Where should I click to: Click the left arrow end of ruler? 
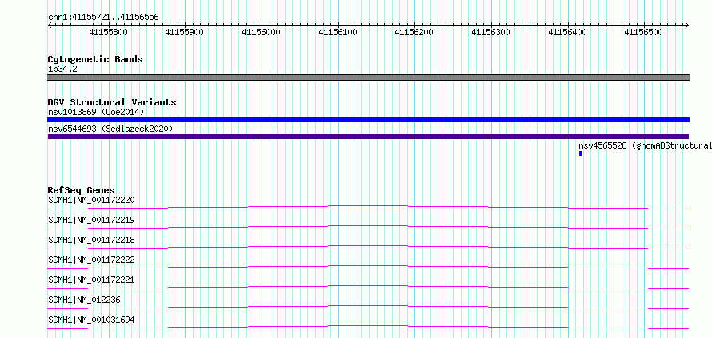click(x=50, y=25)
